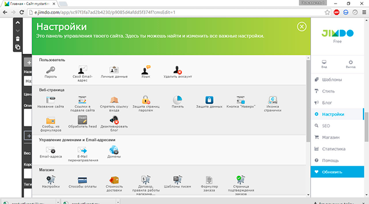Copy element with duplicate icon

[x=17, y=47]
